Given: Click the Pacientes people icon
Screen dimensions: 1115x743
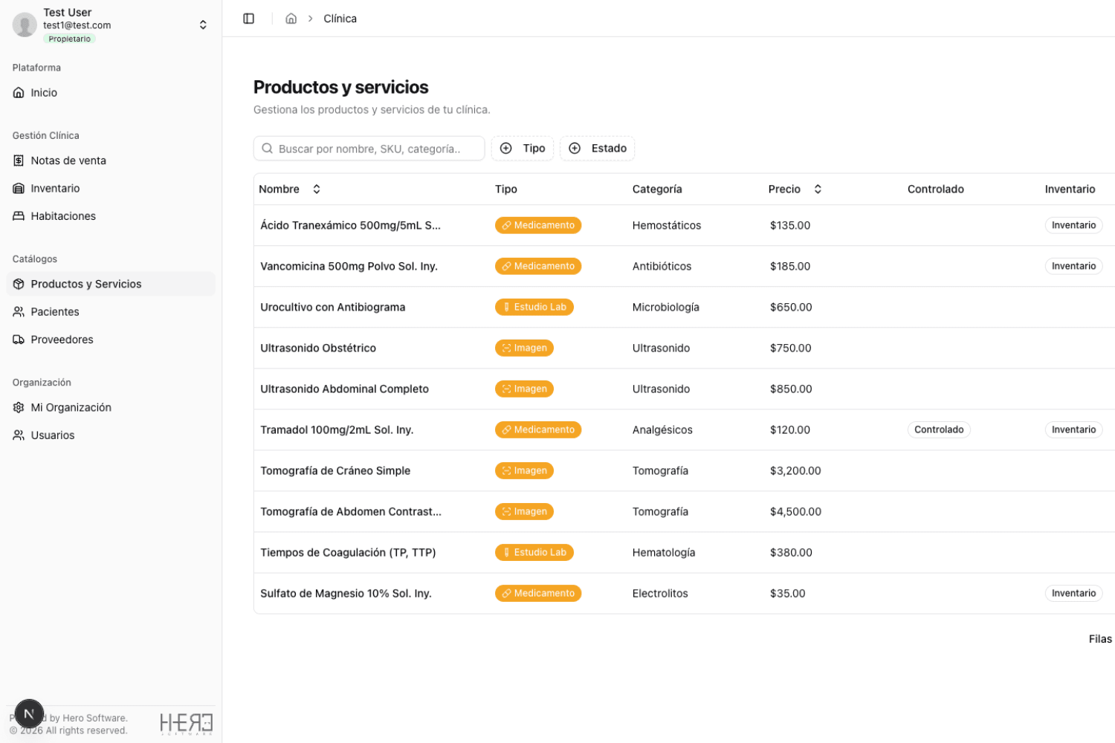Looking at the screenshot, I should click(x=18, y=311).
